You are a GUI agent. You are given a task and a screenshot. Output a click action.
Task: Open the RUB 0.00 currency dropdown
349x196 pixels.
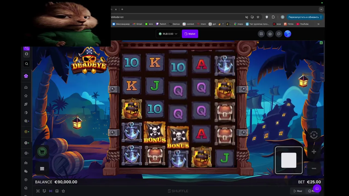(168, 34)
